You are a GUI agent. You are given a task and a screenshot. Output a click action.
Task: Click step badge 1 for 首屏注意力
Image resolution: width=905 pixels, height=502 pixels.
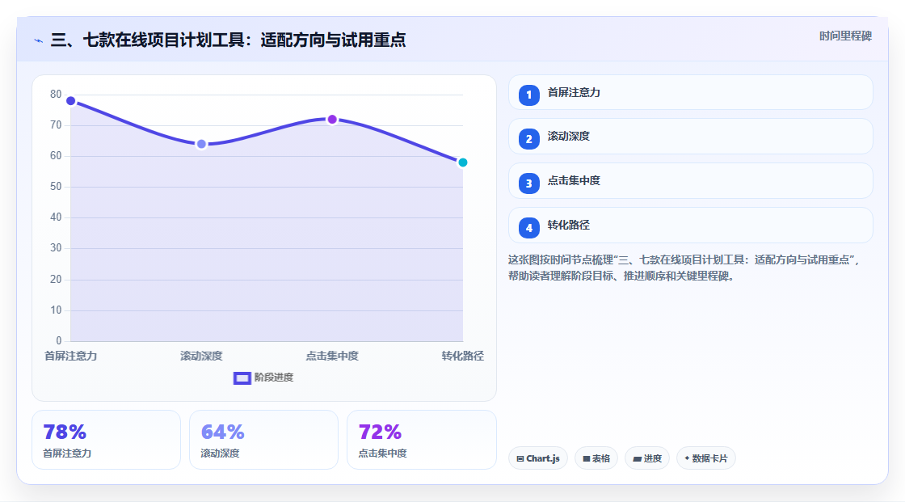click(x=528, y=95)
